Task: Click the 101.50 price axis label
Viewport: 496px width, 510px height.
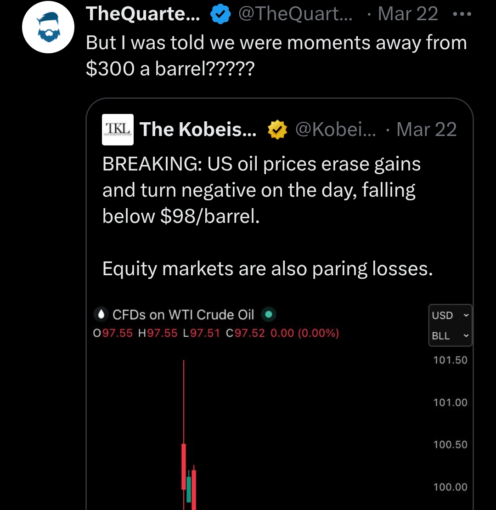Action: point(450,360)
